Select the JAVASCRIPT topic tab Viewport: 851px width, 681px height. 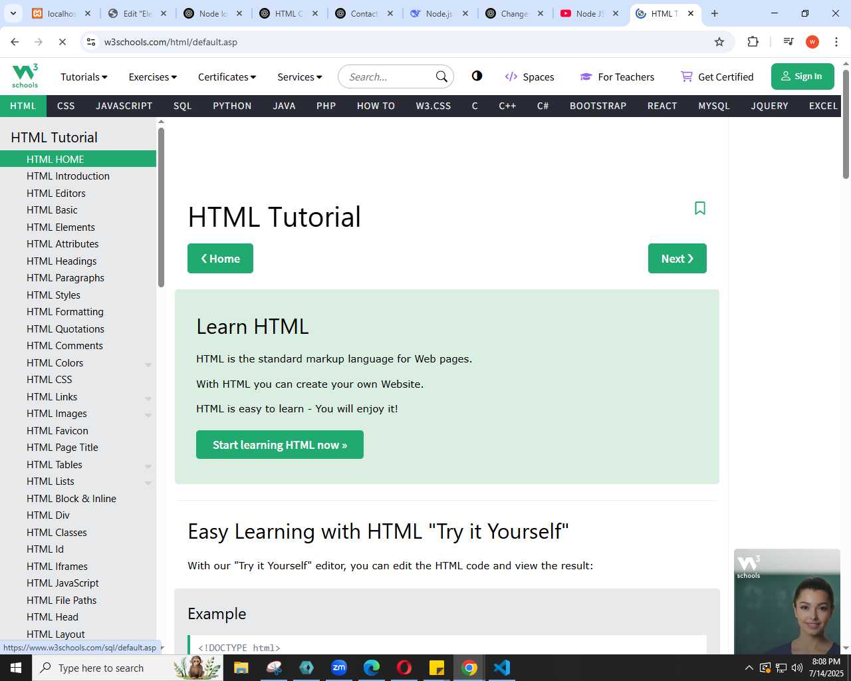click(x=124, y=106)
